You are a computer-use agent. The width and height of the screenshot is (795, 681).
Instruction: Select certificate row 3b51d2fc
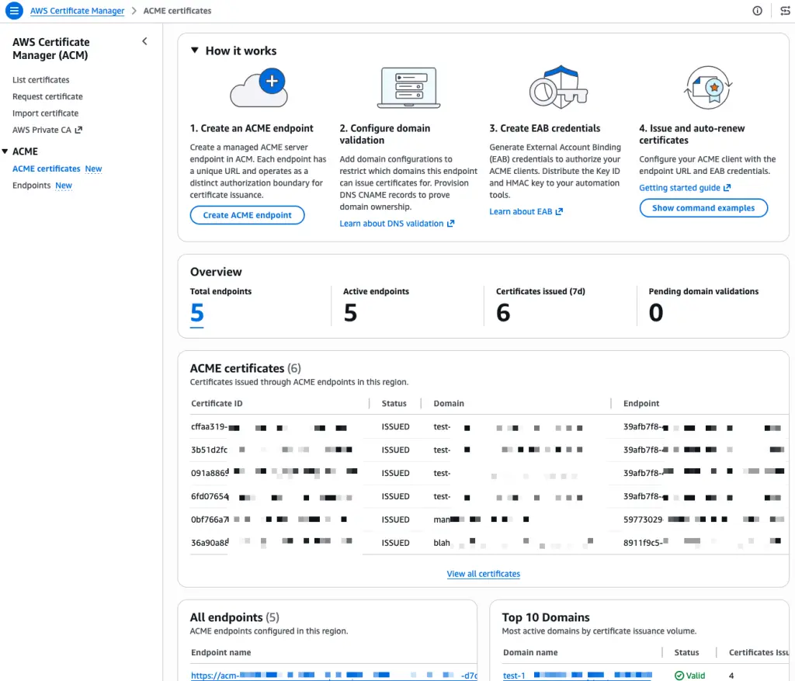[x=489, y=450]
